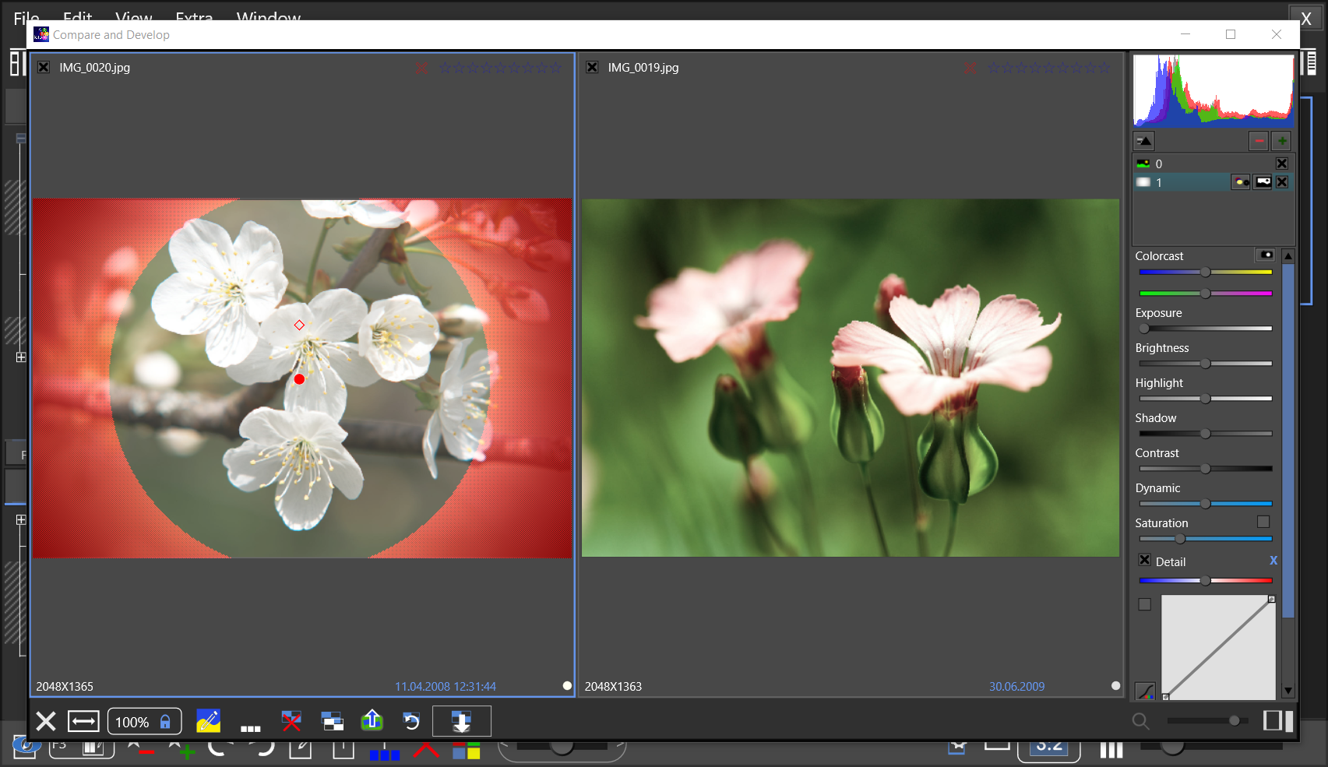This screenshot has width=1328, height=767.
Task: Enable the Saturation checkbox
Action: pyautogui.click(x=1263, y=522)
